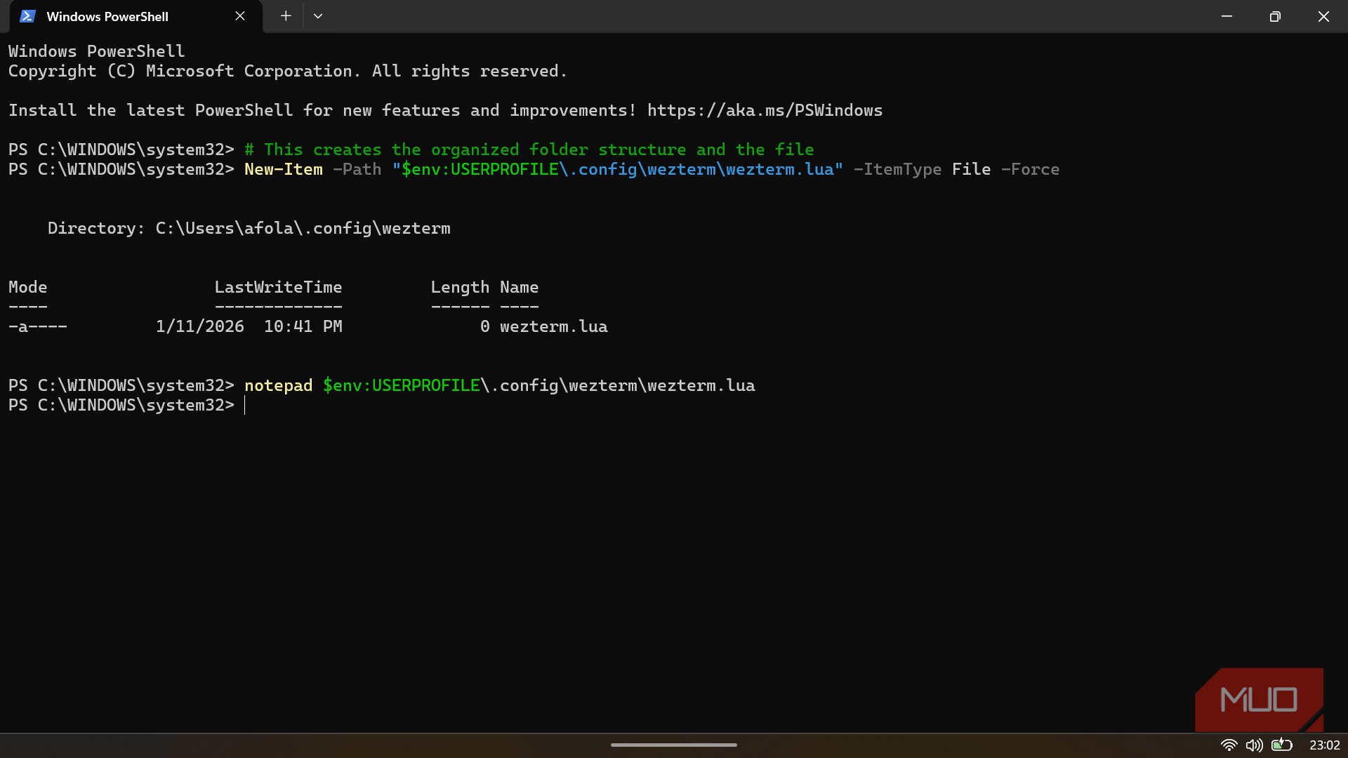Close the Windows PowerShell tab
1348x758 pixels.
point(240,16)
